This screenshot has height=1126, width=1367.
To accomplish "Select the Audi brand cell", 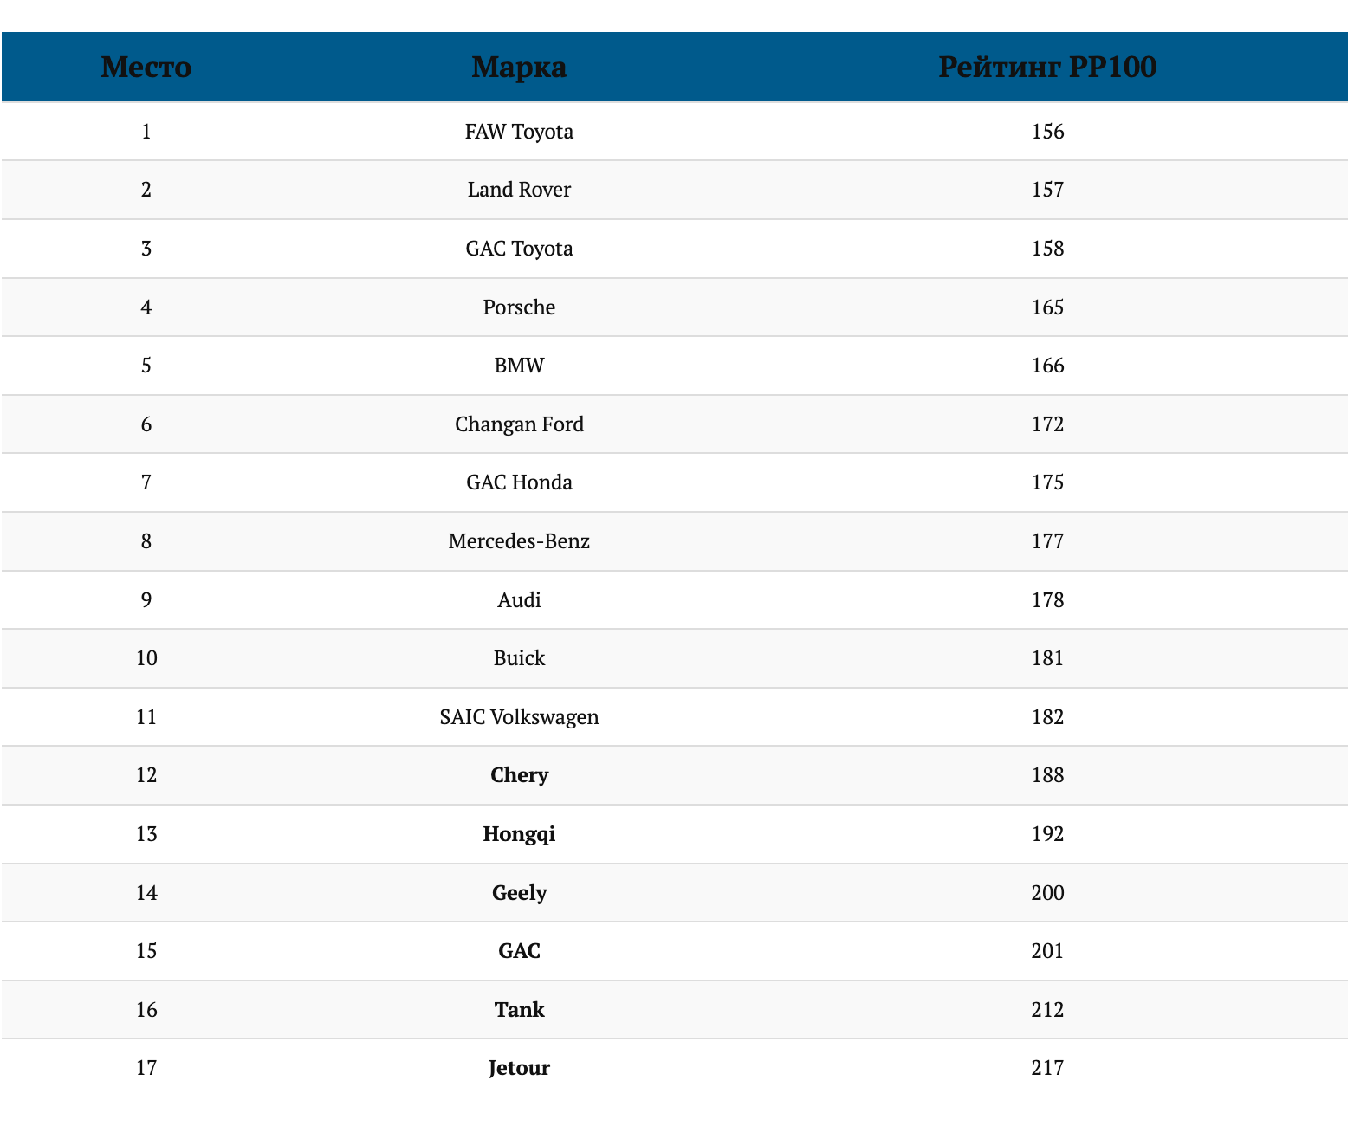I will point(519,600).
